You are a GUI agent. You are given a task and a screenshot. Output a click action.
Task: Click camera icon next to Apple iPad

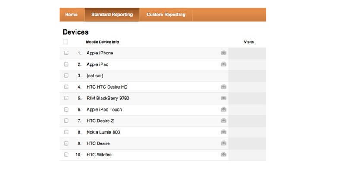click(224, 64)
